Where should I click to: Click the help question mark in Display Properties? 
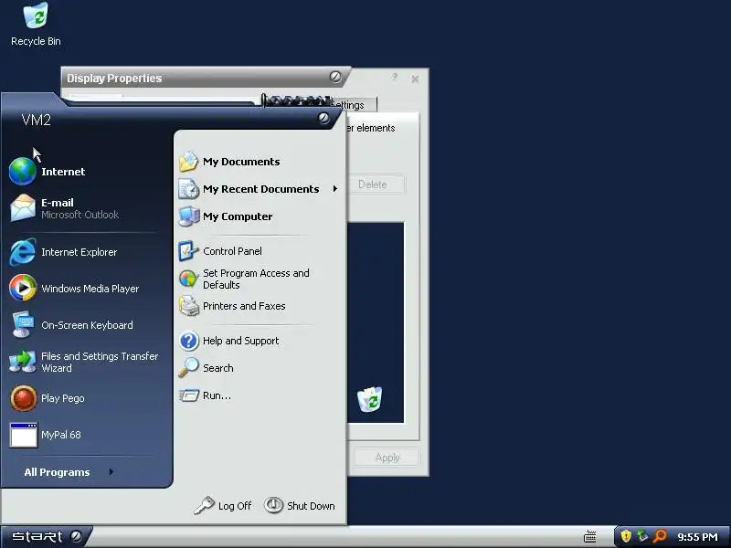point(395,77)
